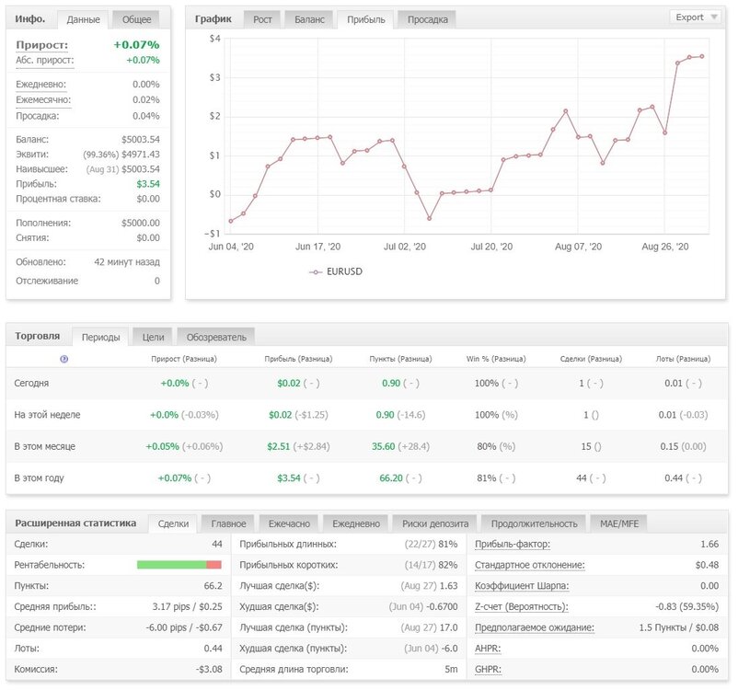Click the $3.54 profit value in info panel

[x=148, y=184]
